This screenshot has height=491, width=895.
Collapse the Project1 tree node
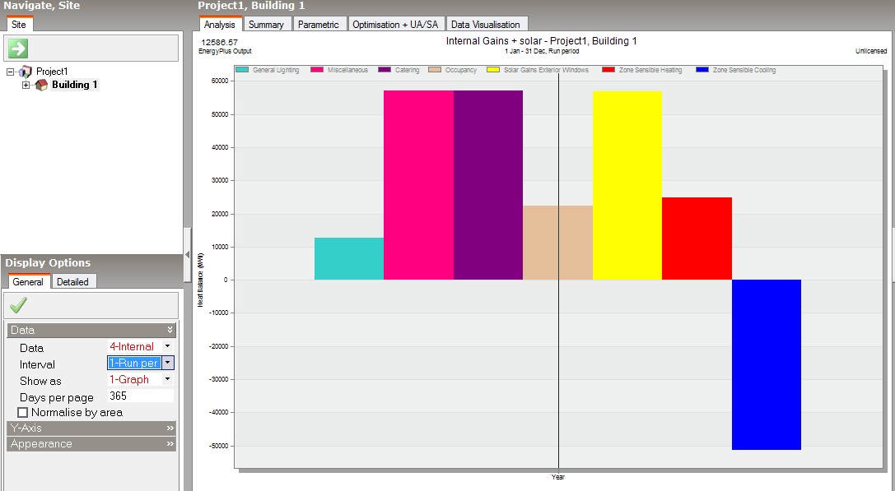point(10,72)
